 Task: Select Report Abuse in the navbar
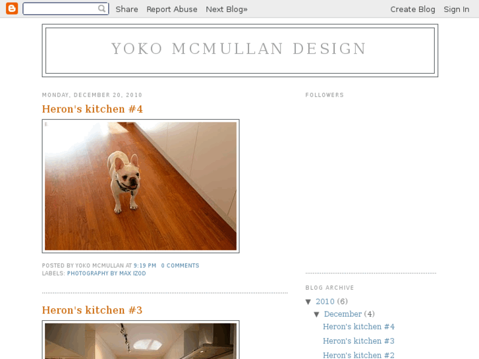tap(172, 9)
